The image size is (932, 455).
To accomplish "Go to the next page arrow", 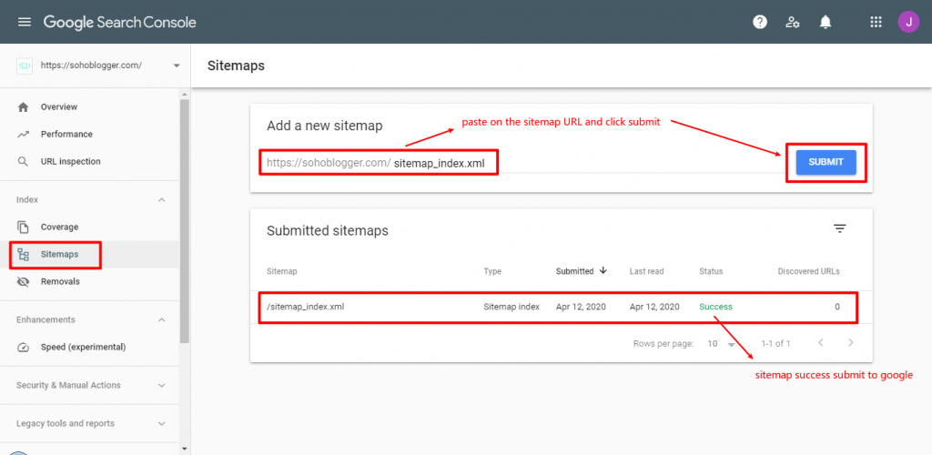I will click(x=851, y=343).
